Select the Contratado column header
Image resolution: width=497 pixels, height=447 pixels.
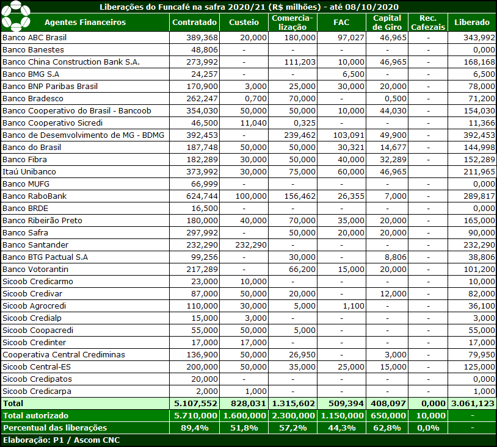195,23
